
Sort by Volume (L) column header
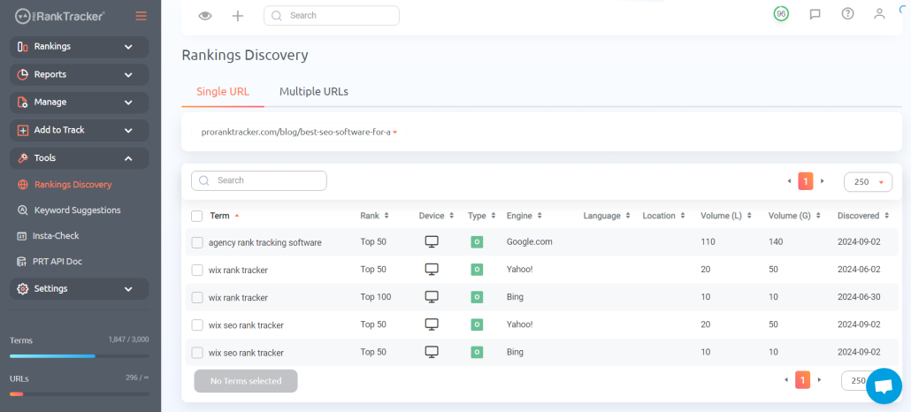click(726, 216)
